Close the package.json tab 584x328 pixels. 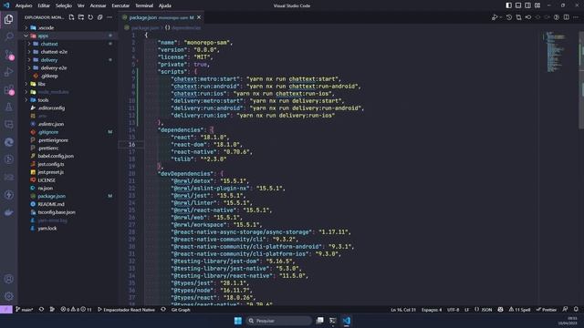(x=199, y=17)
